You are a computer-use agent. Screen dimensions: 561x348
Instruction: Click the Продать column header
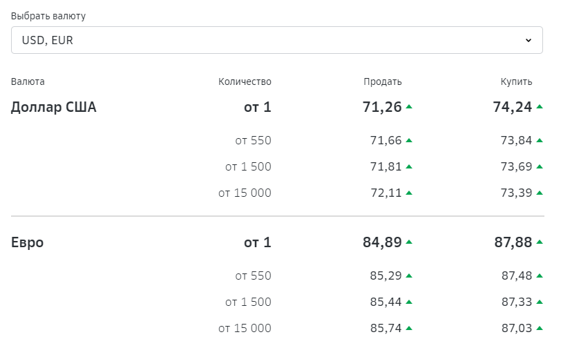coord(383,82)
